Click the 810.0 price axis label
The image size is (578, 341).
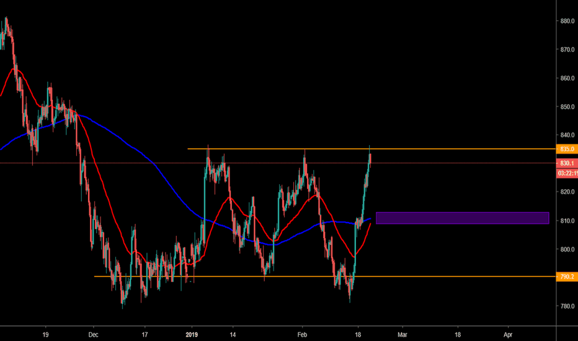(567, 221)
